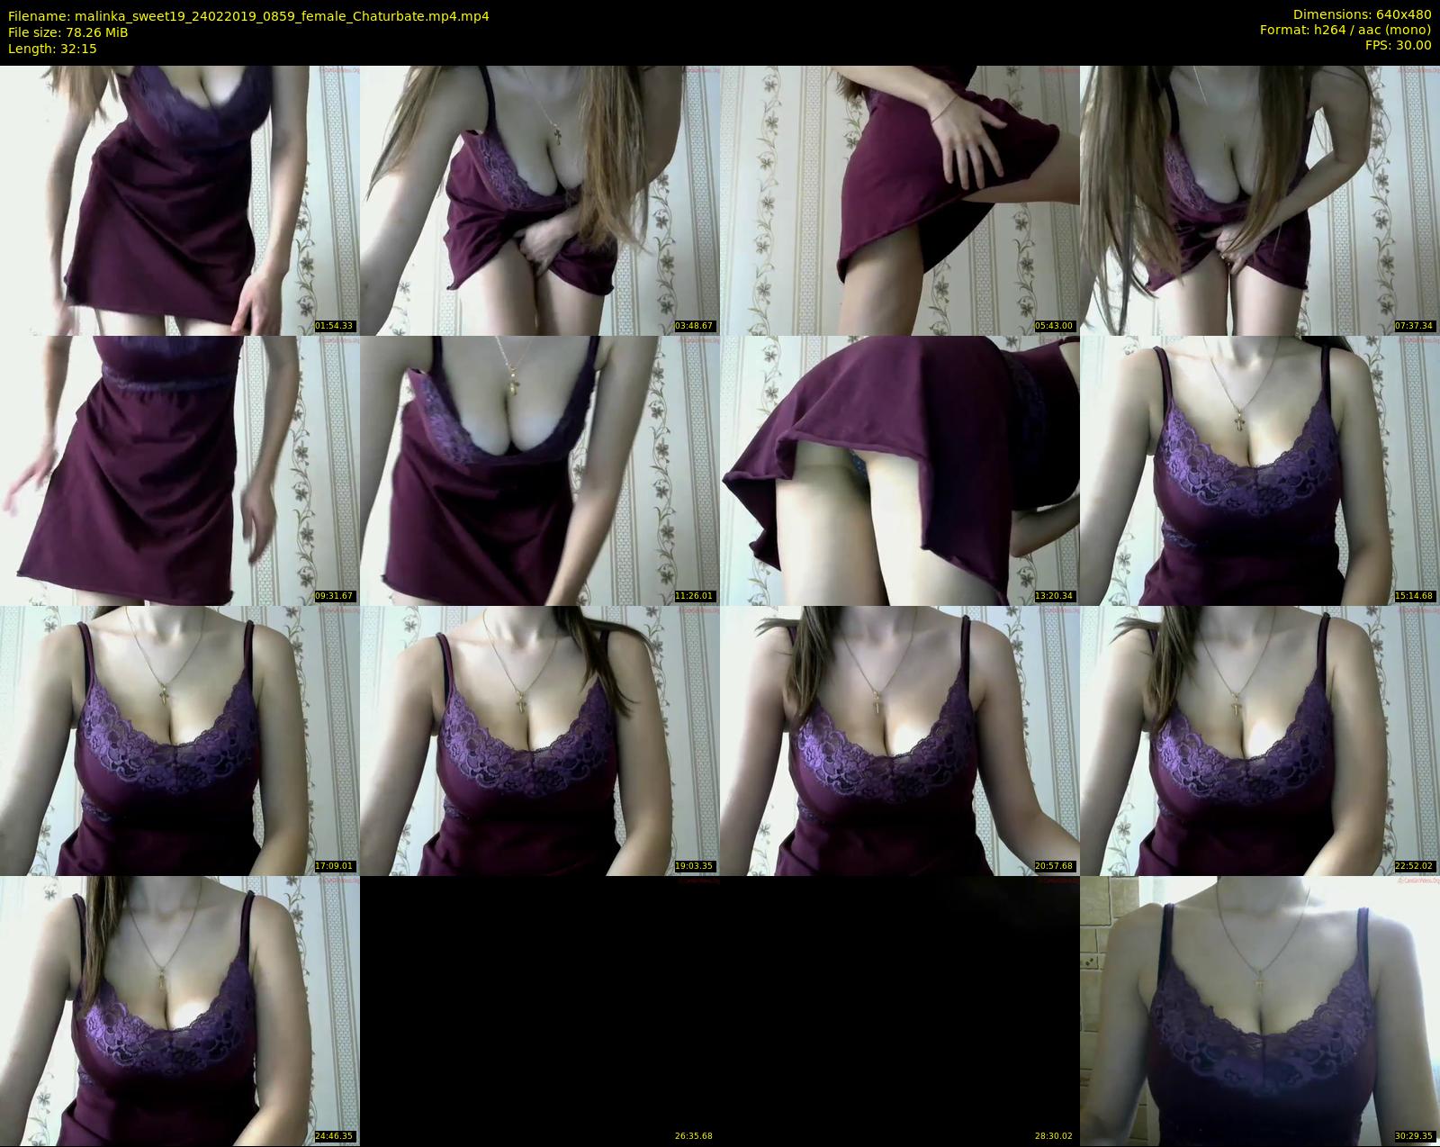1440x1147 pixels.
Task: Pick the preview frame timestamped 17:09.01
Action: click(x=180, y=741)
